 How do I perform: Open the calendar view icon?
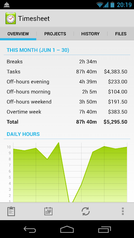tap(48, 211)
